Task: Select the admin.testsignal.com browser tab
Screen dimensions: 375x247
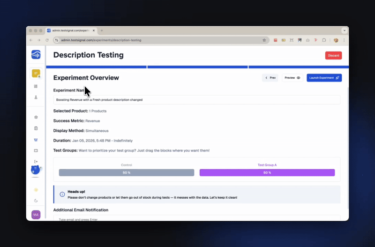Action: click(70, 30)
